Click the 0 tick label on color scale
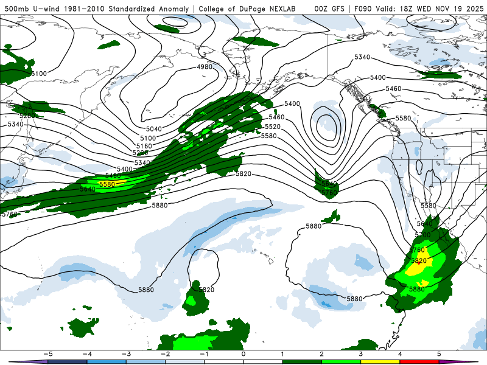The image size is (487, 365). pyautogui.click(x=243, y=354)
